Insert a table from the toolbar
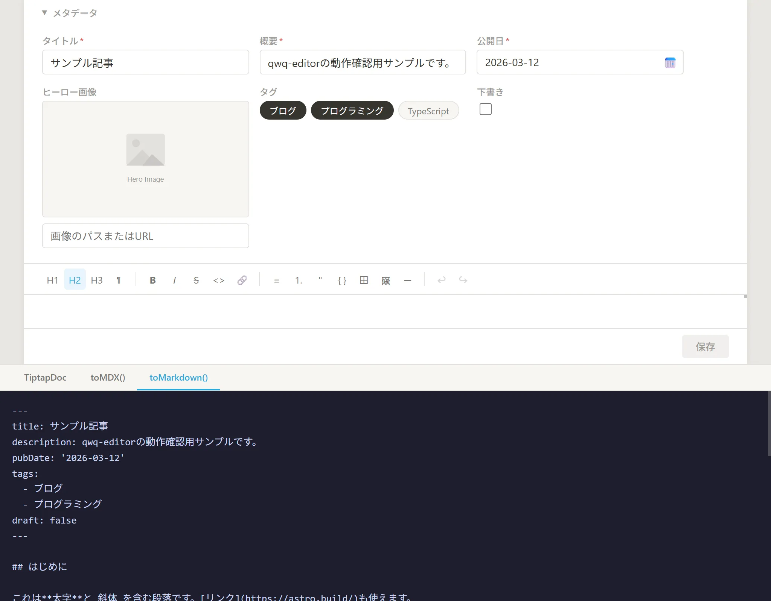Image resolution: width=771 pixels, height=601 pixels. [363, 280]
